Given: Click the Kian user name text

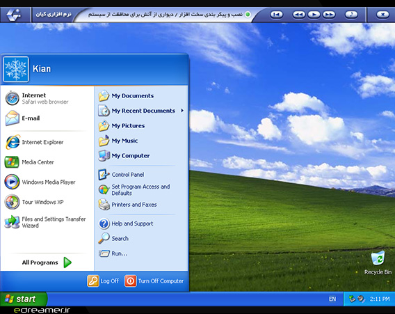Looking at the screenshot, I should [42, 69].
